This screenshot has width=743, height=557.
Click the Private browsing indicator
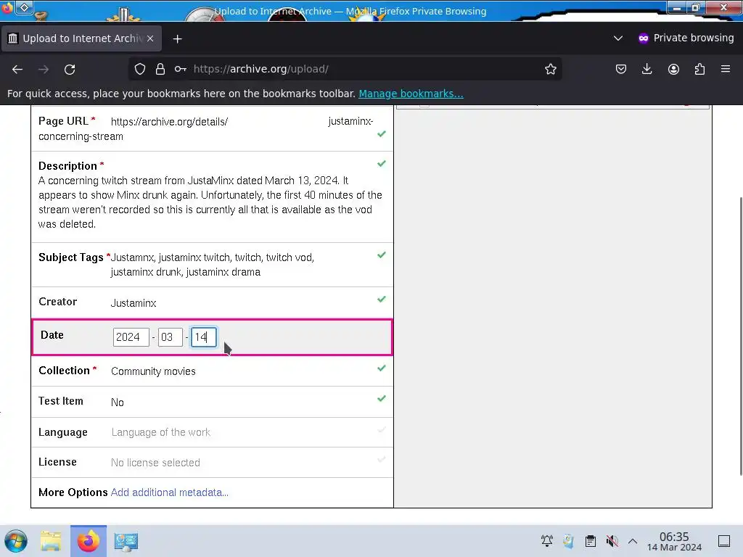click(686, 38)
